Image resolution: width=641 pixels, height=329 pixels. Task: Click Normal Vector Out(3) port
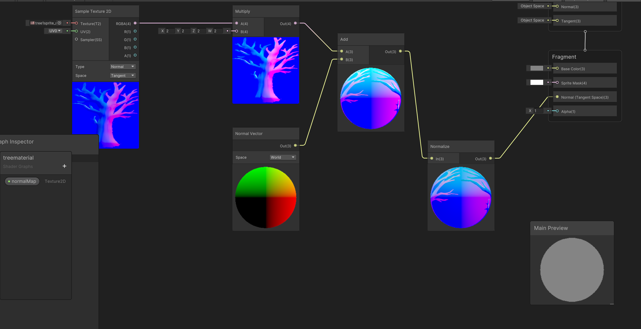coord(295,145)
